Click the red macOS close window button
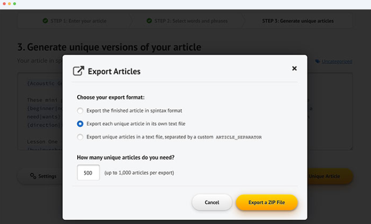This screenshot has height=224, width=371. click(x=4, y=3)
